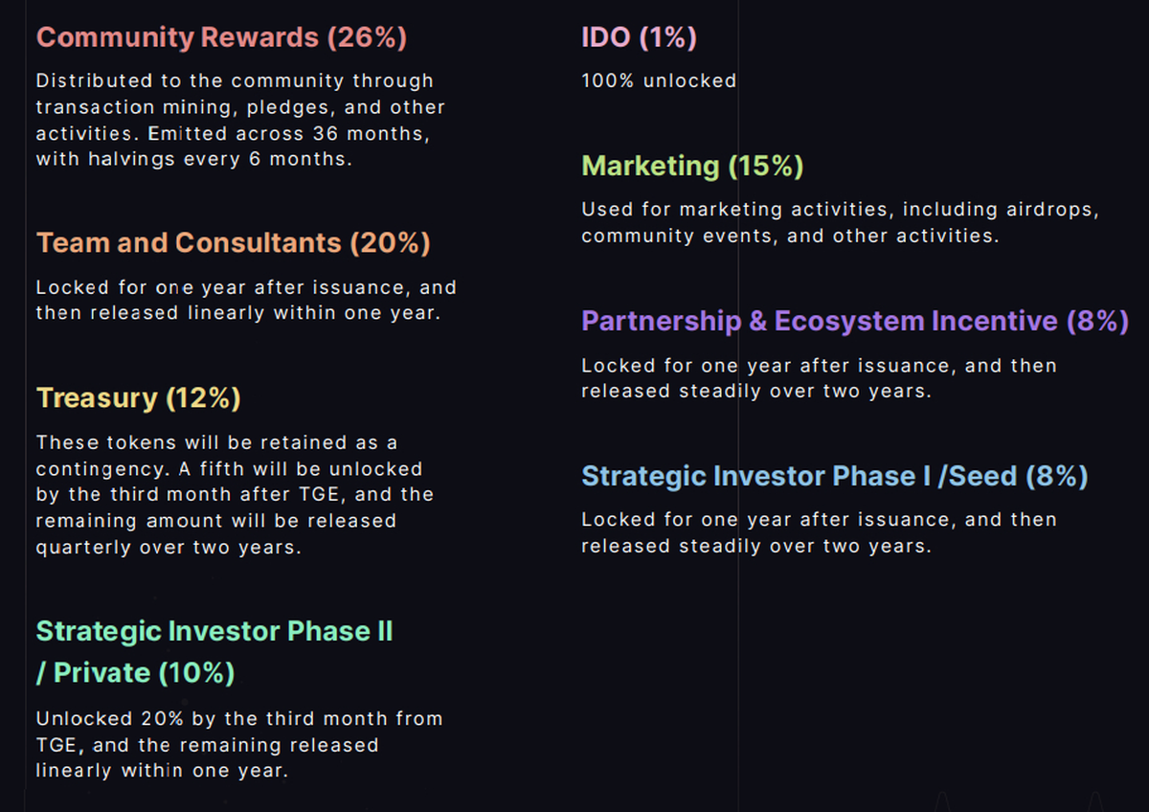Click the "(12%)" figure beside Treasury
The width and height of the screenshot is (1149, 812).
click(203, 398)
